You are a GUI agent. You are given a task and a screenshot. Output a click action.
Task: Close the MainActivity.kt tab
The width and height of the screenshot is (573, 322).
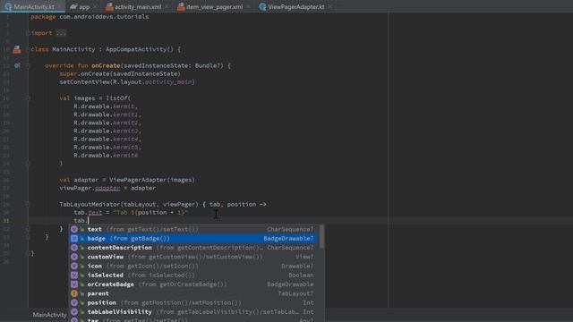(x=60, y=6)
